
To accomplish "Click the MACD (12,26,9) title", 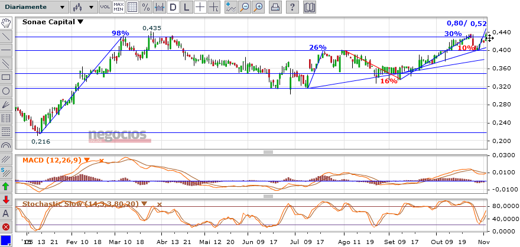I will click(52, 160).
